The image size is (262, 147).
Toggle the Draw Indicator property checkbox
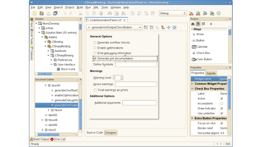pyautogui.click(x=222, y=108)
